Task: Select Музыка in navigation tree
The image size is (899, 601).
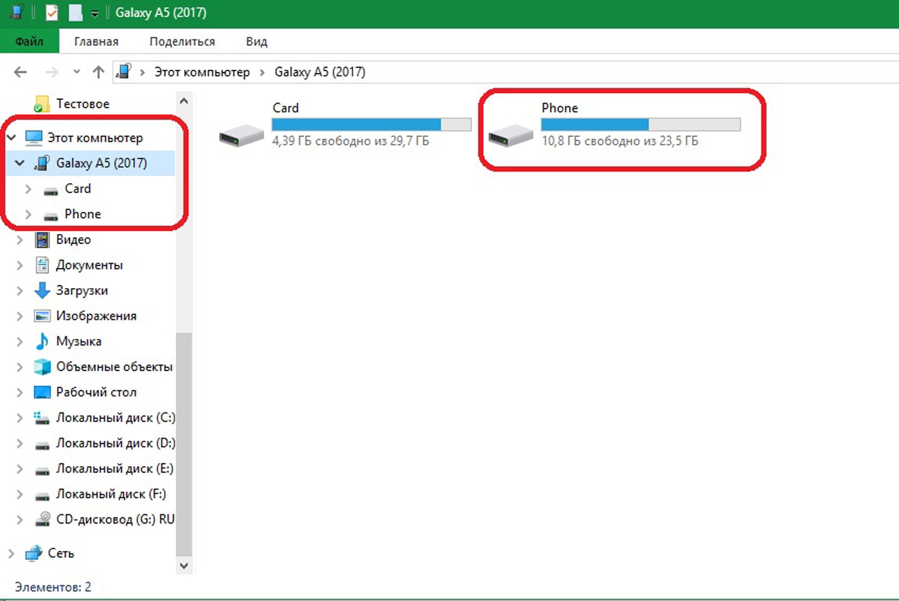Action: point(79,342)
